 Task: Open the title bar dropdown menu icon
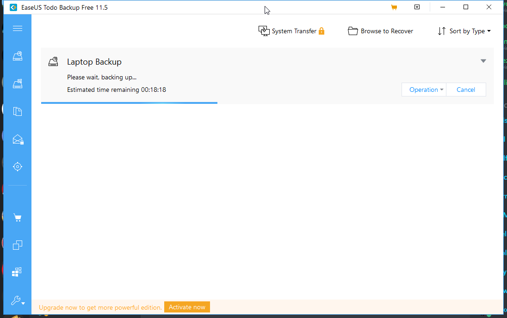point(417,7)
